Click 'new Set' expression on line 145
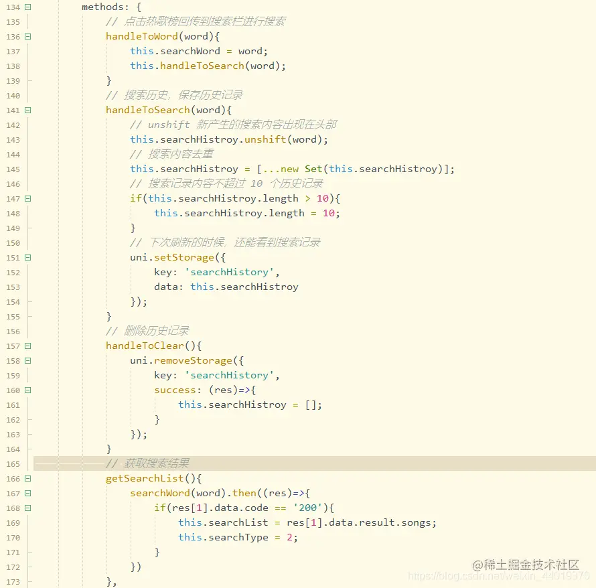596x588 pixels. [301, 169]
